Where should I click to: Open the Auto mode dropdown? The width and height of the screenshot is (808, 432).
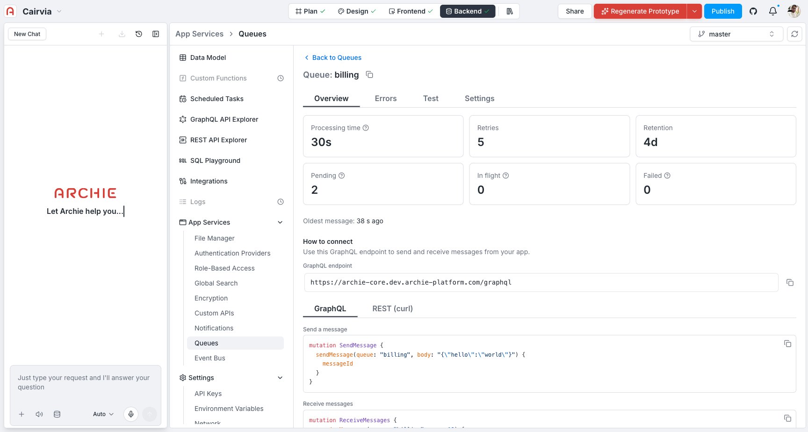[x=103, y=414]
